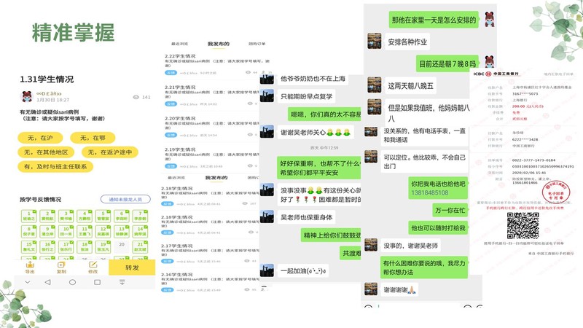This screenshot has height=328, width=583.
Task: Click the eye view-count icon beside 141
Action: click(x=136, y=97)
